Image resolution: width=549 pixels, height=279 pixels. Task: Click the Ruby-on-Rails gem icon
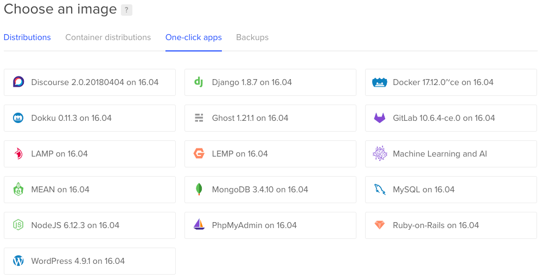pos(379,225)
